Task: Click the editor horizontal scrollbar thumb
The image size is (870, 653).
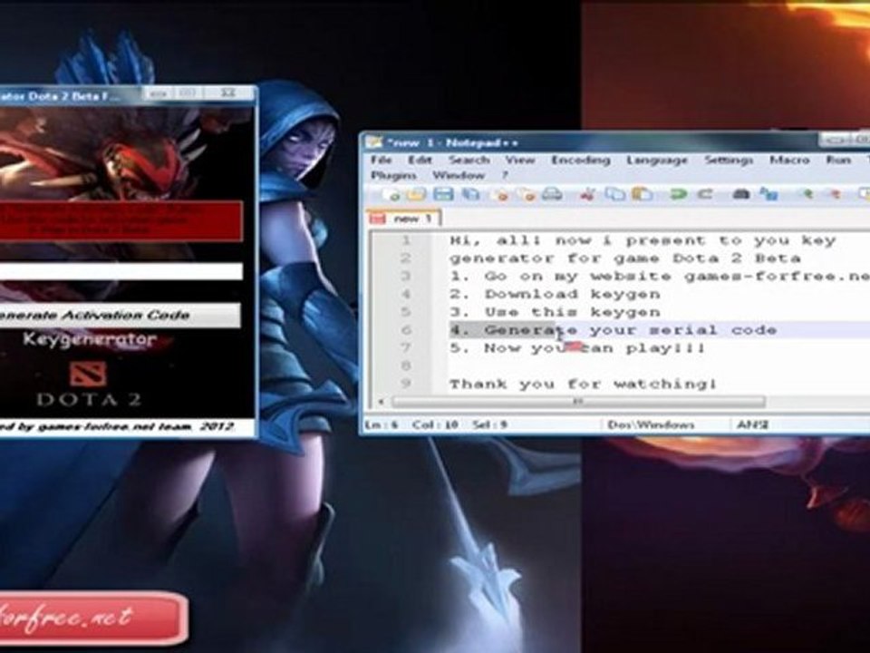Action: (x=577, y=401)
